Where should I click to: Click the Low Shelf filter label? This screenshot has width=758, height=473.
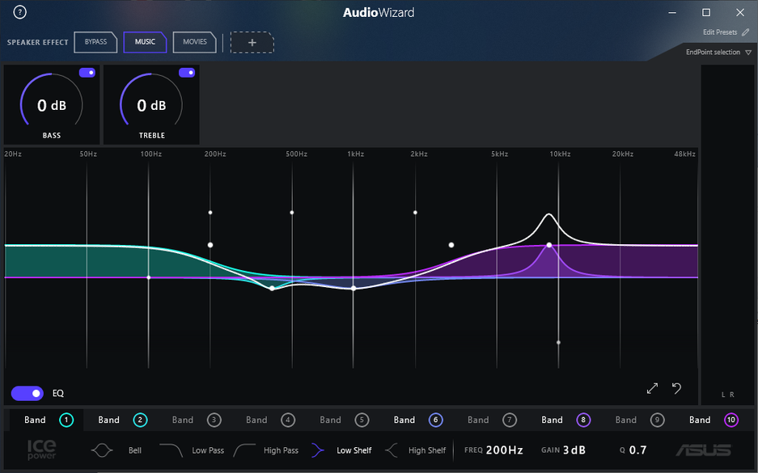coord(354,450)
